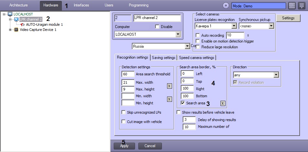Image resolution: width=308 pixels, height=152 pixels.
Task: Enable Skip unrecognized LPs checkbox
Action: point(124,112)
